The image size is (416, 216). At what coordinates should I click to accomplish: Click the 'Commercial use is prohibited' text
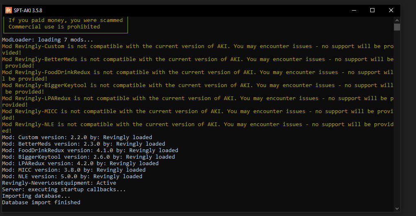(x=54, y=27)
